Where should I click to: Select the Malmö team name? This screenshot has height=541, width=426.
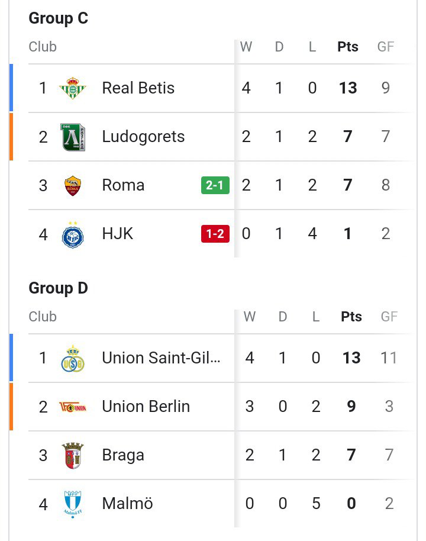[x=127, y=503]
